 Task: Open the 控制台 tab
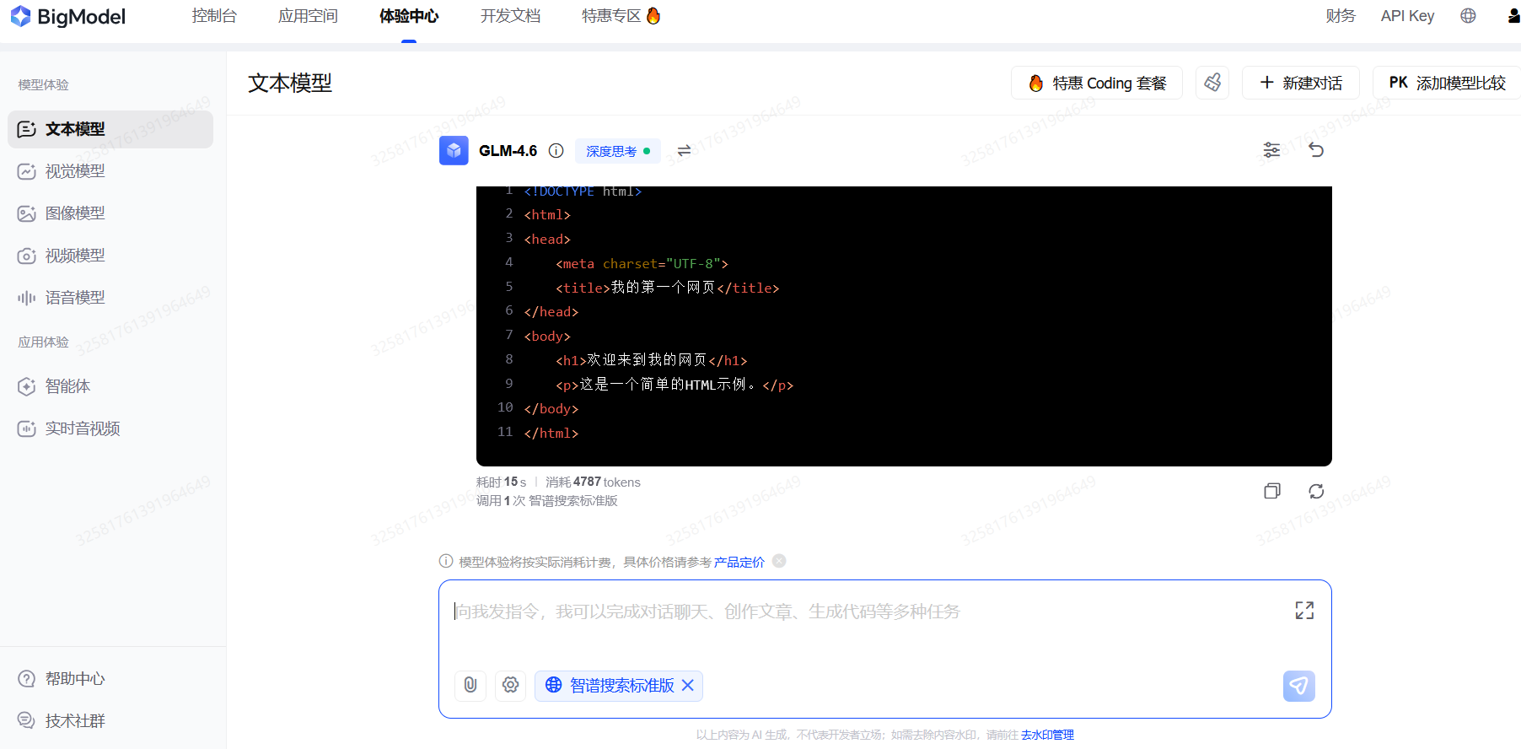pos(214,16)
